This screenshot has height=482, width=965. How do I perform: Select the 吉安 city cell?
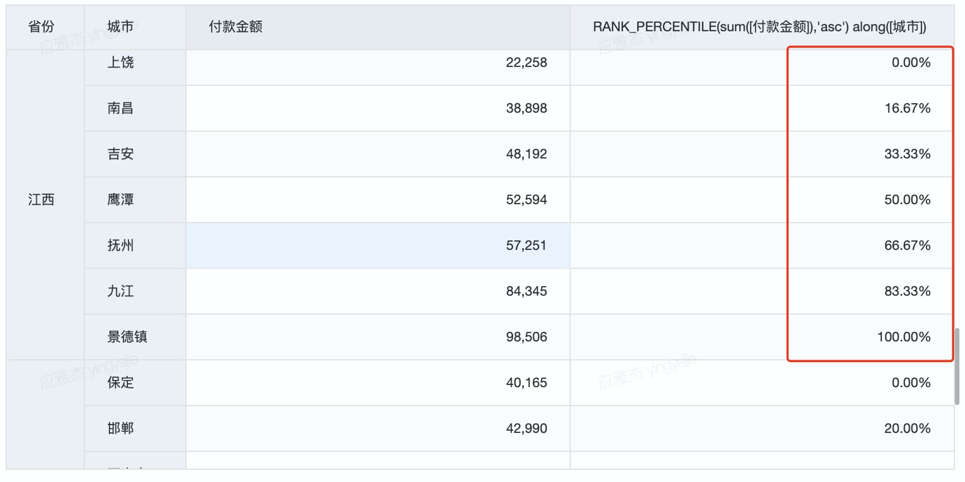[x=135, y=154]
